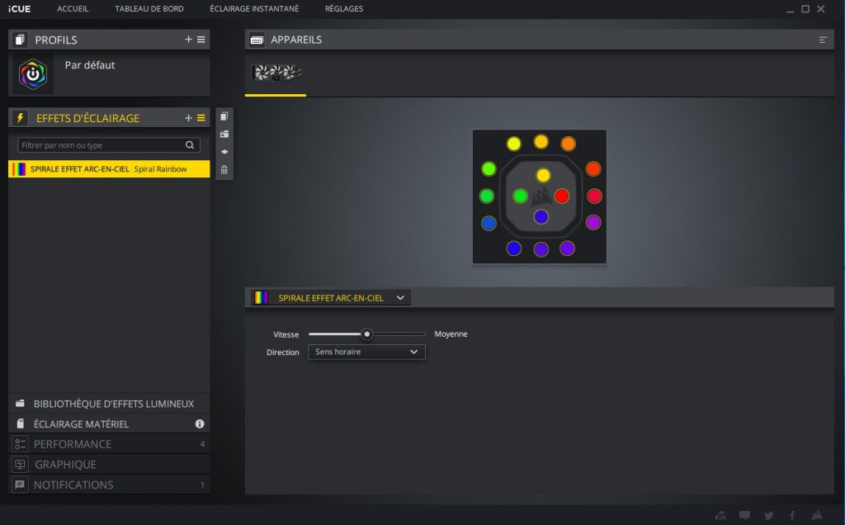Screen dimensions: 845x525
Task: Open the Direction dropdown showing Sens horaire
Action: tap(366, 352)
